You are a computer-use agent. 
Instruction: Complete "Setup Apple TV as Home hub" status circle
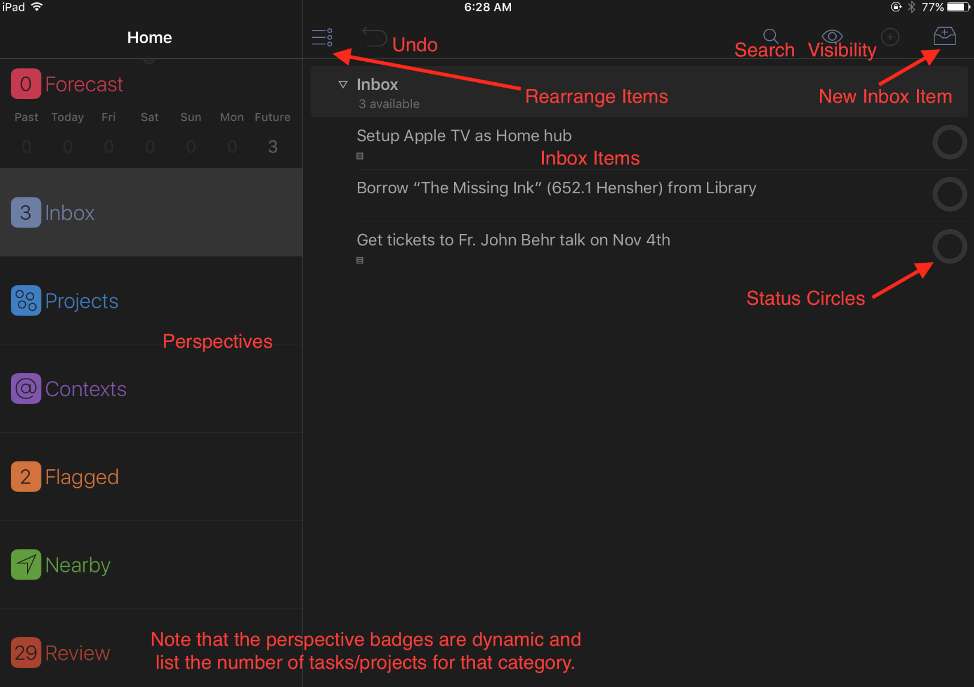pos(949,142)
